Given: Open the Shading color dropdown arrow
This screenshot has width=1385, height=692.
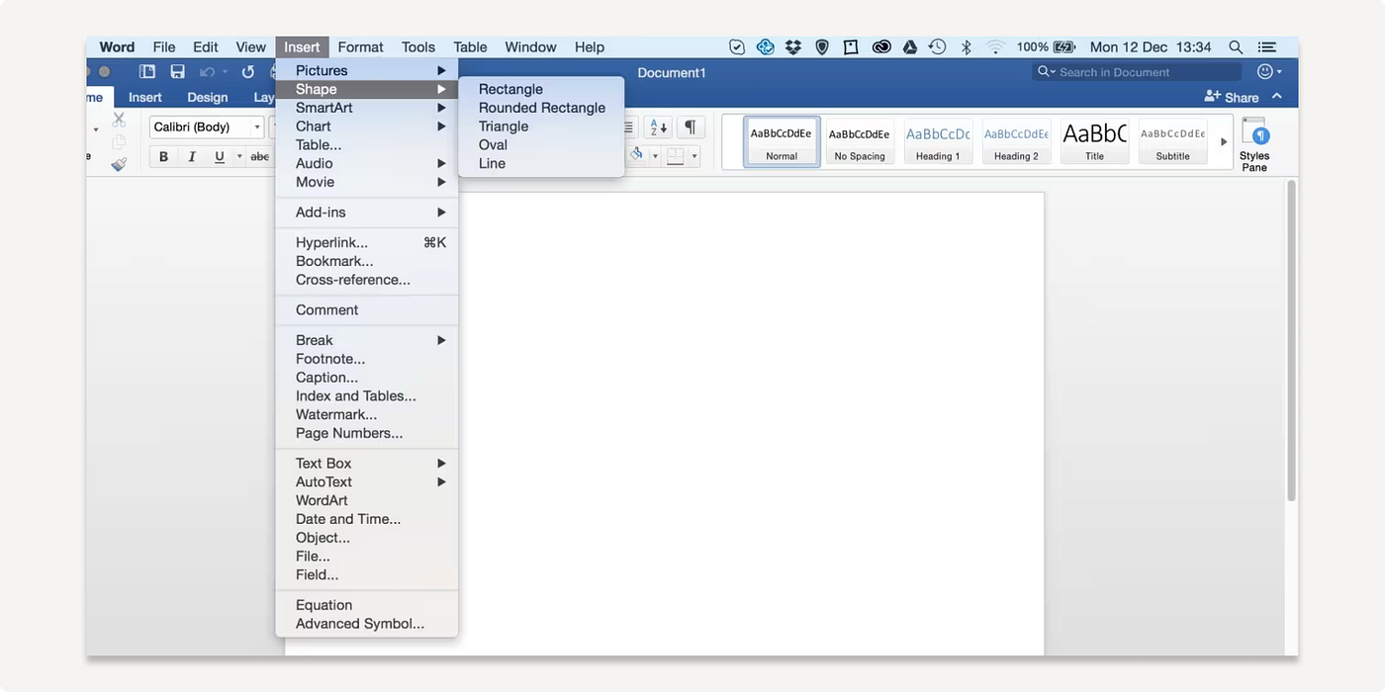Looking at the screenshot, I should [x=654, y=156].
